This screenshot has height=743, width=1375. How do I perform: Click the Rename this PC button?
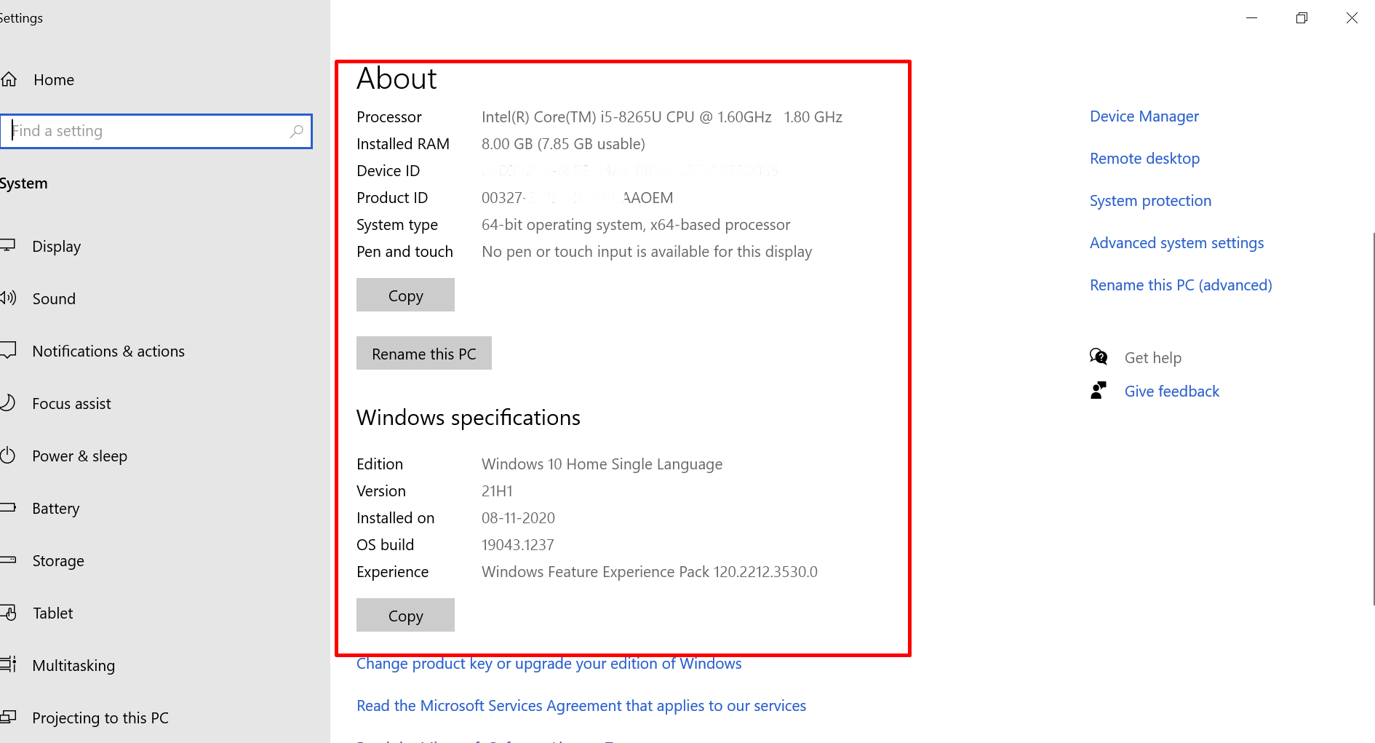pyautogui.click(x=423, y=353)
